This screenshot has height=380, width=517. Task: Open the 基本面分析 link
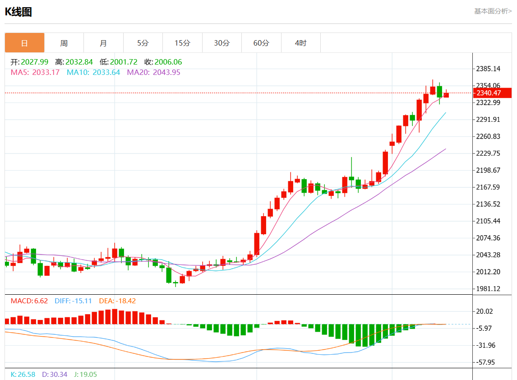[x=493, y=11]
